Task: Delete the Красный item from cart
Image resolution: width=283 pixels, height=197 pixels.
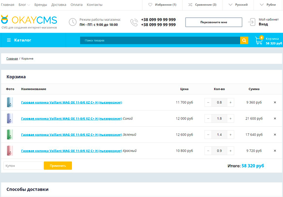Action: coord(275,151)
